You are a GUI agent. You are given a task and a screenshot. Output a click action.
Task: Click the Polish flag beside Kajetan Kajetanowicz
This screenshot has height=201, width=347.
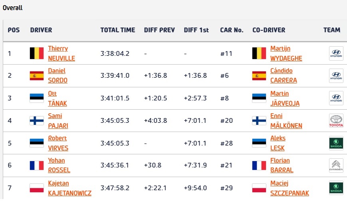[x=37, y=188]
